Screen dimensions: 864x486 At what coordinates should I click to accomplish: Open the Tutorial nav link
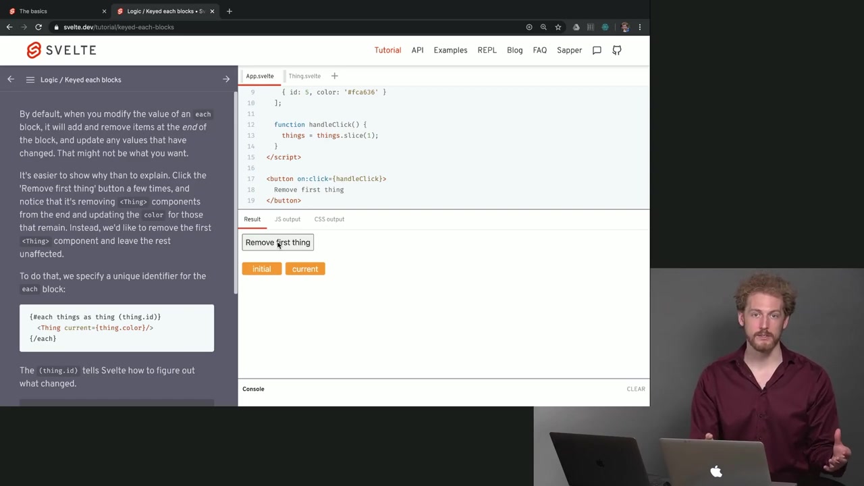[x=387, y=50]
